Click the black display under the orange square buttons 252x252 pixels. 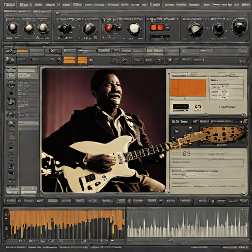160,36
